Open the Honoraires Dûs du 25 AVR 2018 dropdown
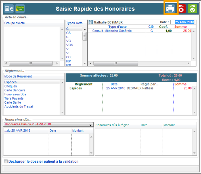 [x=91, y=124]
